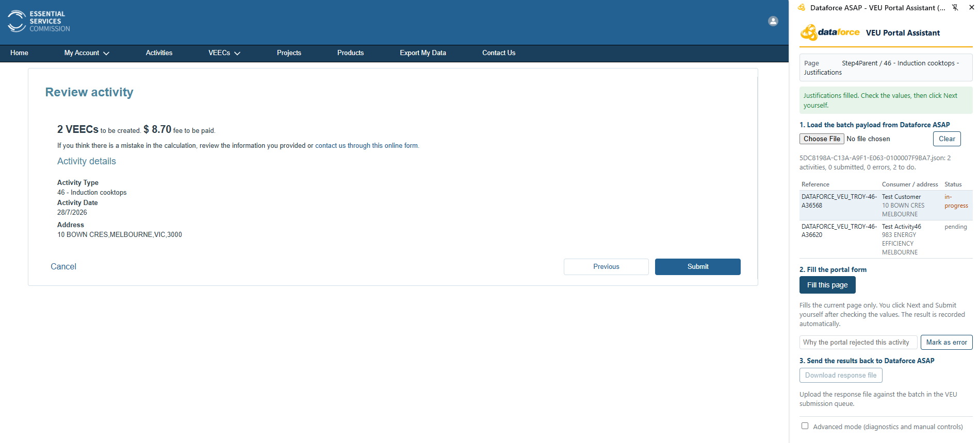This screenshot has width=979, height=443.
Task: Click the pending status text
Action: [955, 227]
